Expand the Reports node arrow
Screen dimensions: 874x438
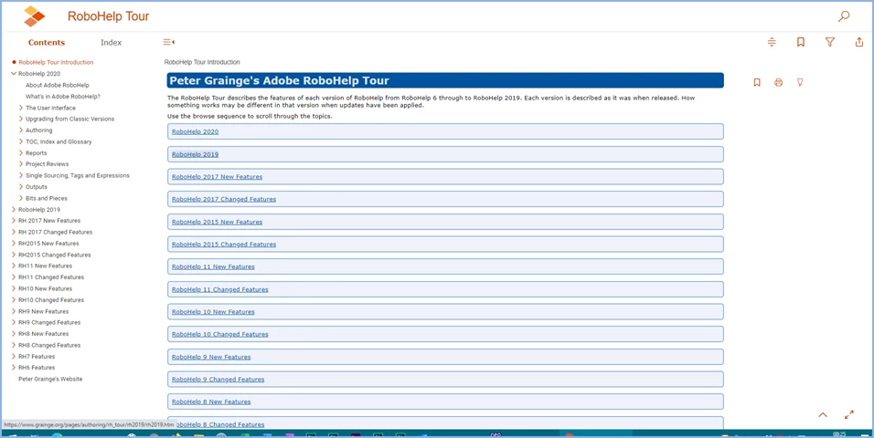coord(21,153)
